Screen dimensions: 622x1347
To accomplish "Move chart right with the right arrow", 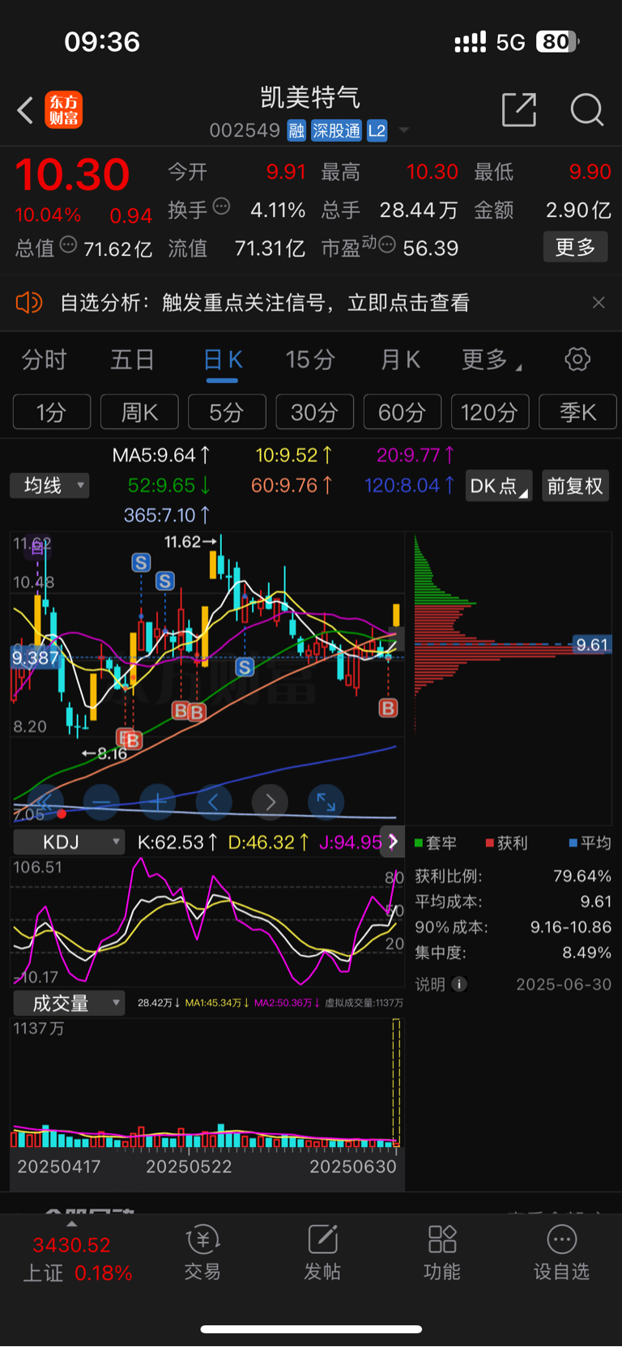I will tap(270, 802).
